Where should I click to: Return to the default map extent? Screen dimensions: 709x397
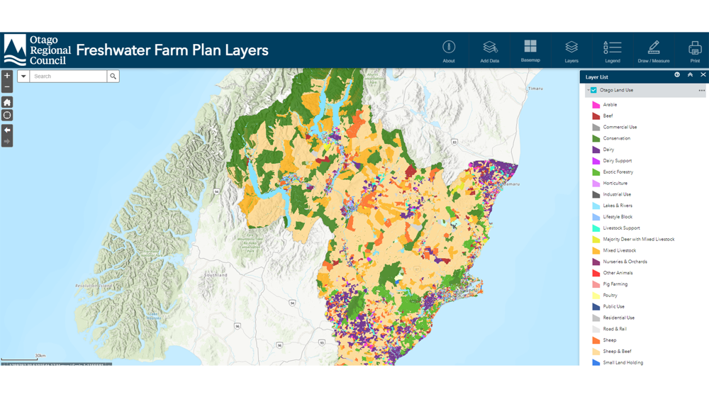(7, 102)
